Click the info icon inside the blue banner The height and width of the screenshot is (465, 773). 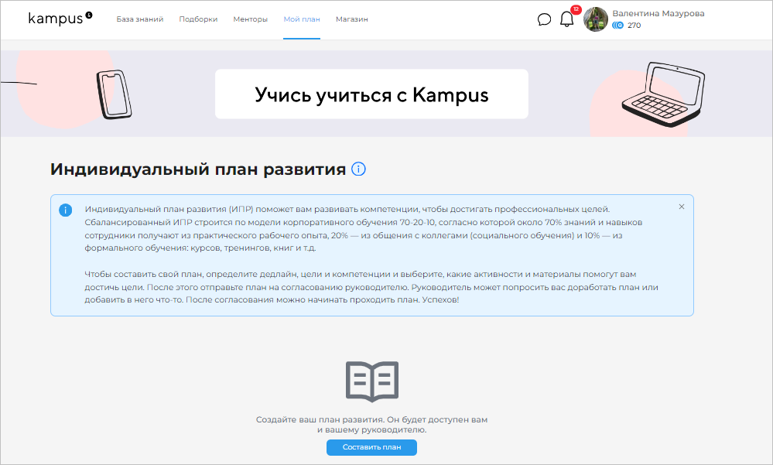point(66,210)
